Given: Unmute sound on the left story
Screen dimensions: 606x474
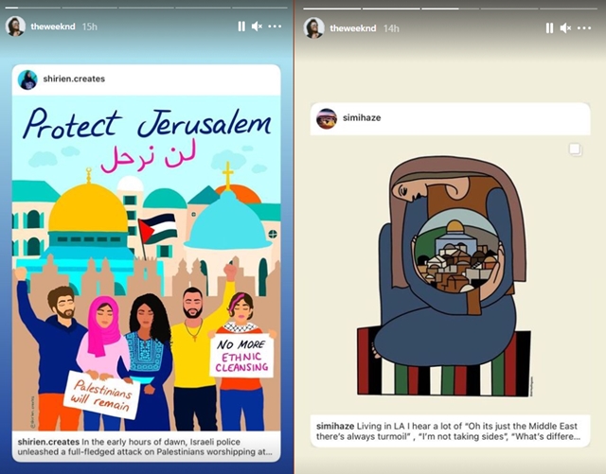Looking at the screenshot, I should click(257, 26).
